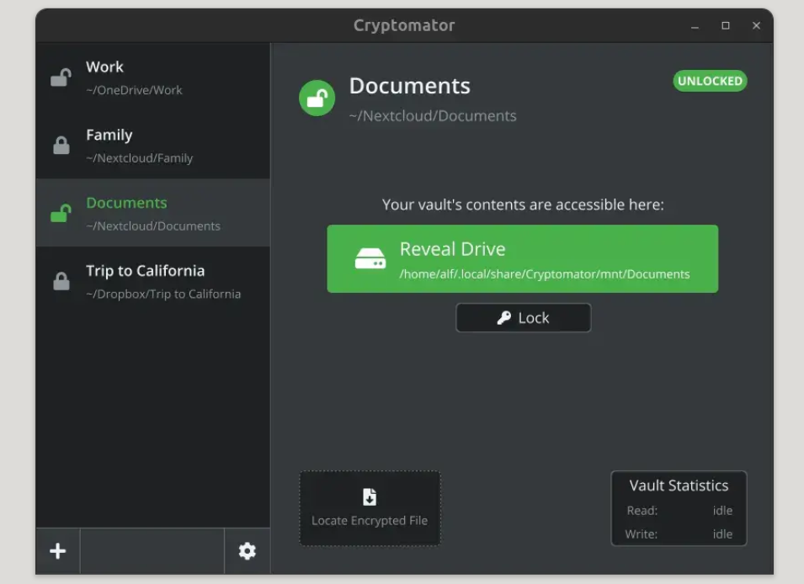Select the Work vault in sidebar
Image resolution: width=804 pixels, height=584 pixels.
click(x=152, y=77)
